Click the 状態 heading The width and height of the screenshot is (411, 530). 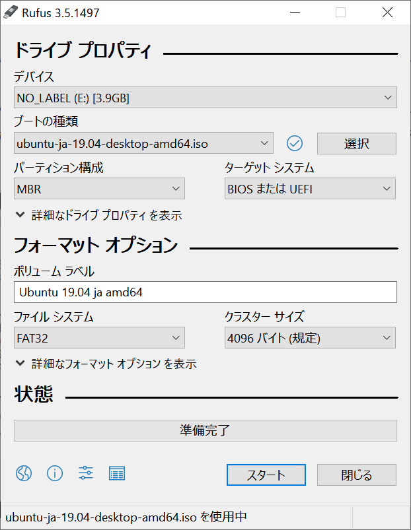[x=34, y=394]
